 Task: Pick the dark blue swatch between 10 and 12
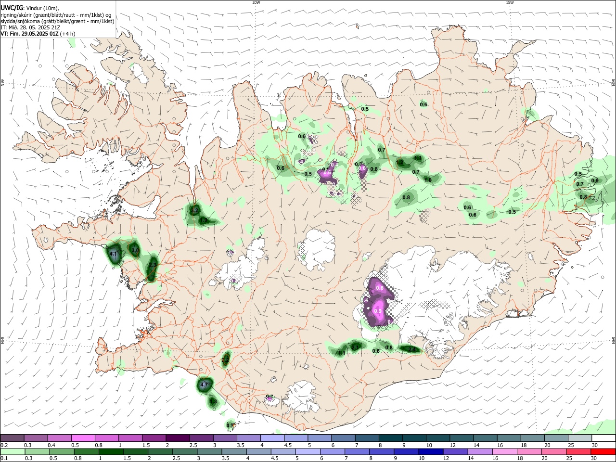(x=430, y=451)
